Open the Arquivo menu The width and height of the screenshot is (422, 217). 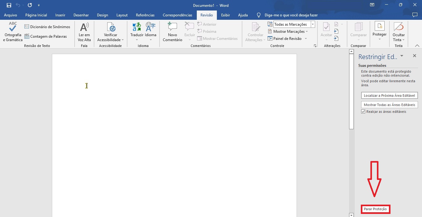tap(11, 15)
